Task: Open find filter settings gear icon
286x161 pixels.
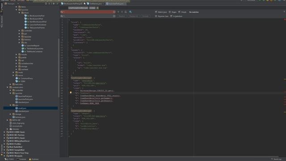Action: (130, 12)
